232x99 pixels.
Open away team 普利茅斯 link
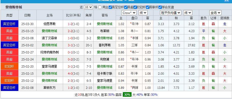point(105,45)
